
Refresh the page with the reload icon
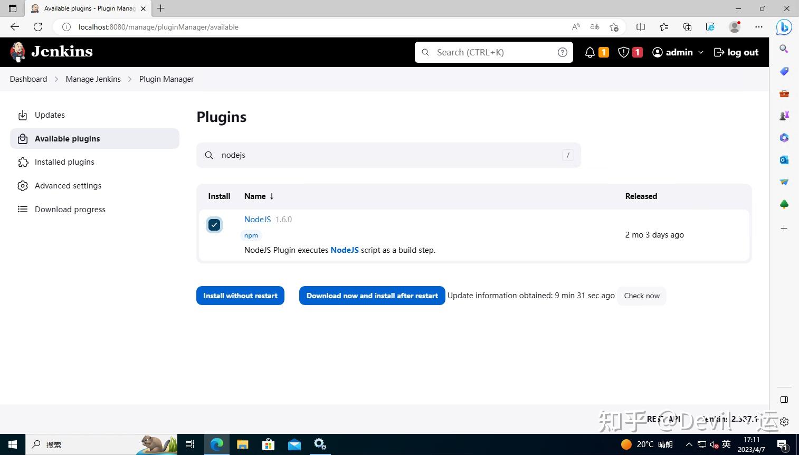[x=37, y=27]
